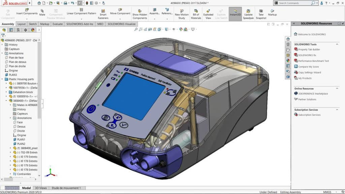
Task: Open DimXpertManager tab icon
Action: pyautogui.click(x=26, y=30)
